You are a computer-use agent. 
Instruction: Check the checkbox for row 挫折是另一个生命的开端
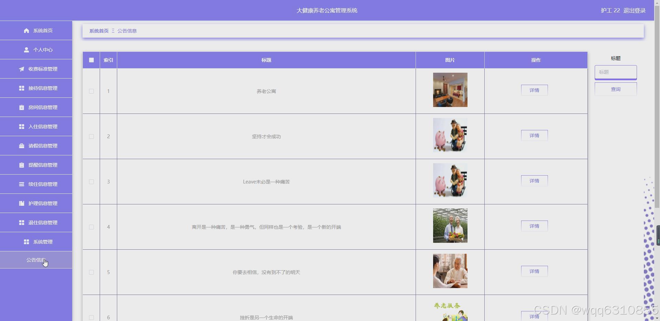pos(91,318)
